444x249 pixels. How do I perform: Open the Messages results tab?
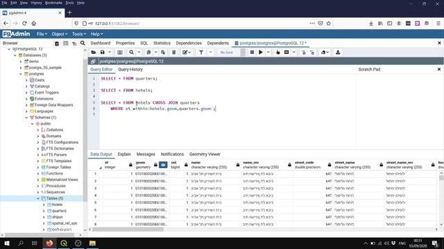tap(146, 154)
